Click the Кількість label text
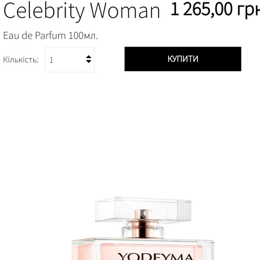 (x=21, y=60)
